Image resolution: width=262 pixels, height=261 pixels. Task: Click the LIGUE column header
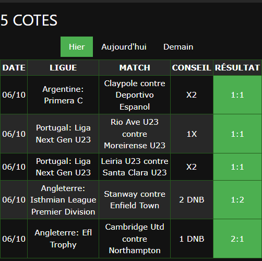[63, 68]
